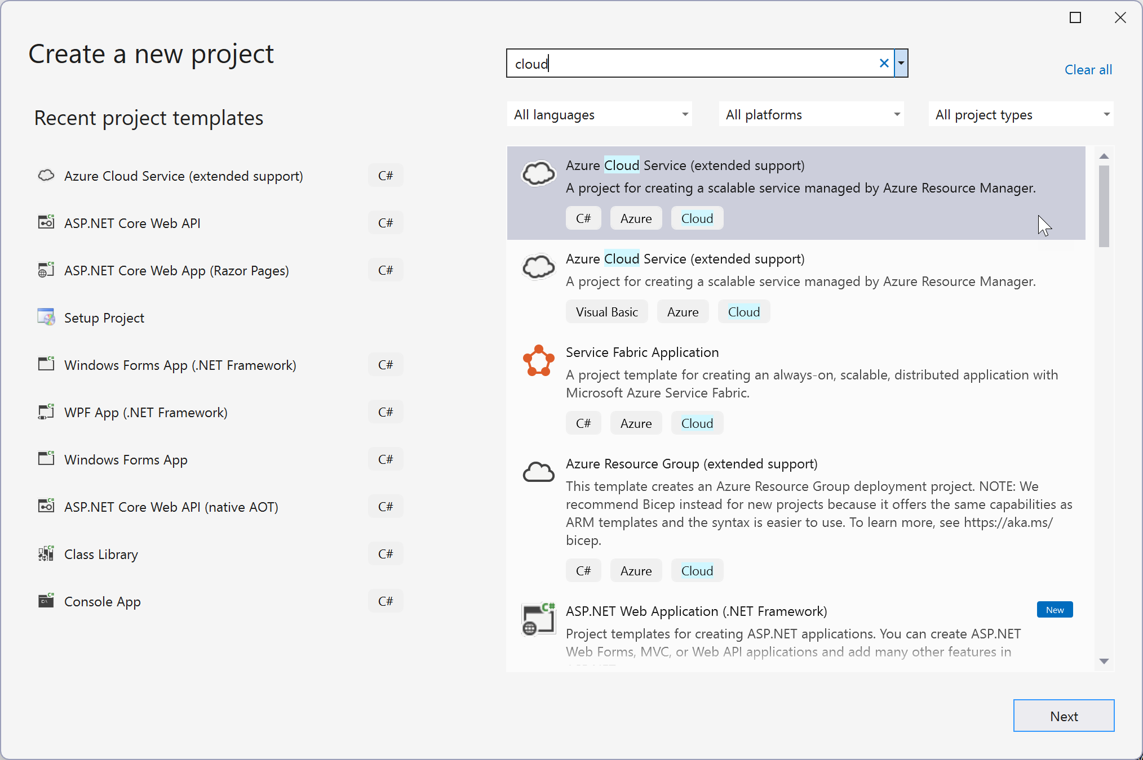Click the Class Library icon
Viewport: 1143px width, 760px height.
(45, 554)
